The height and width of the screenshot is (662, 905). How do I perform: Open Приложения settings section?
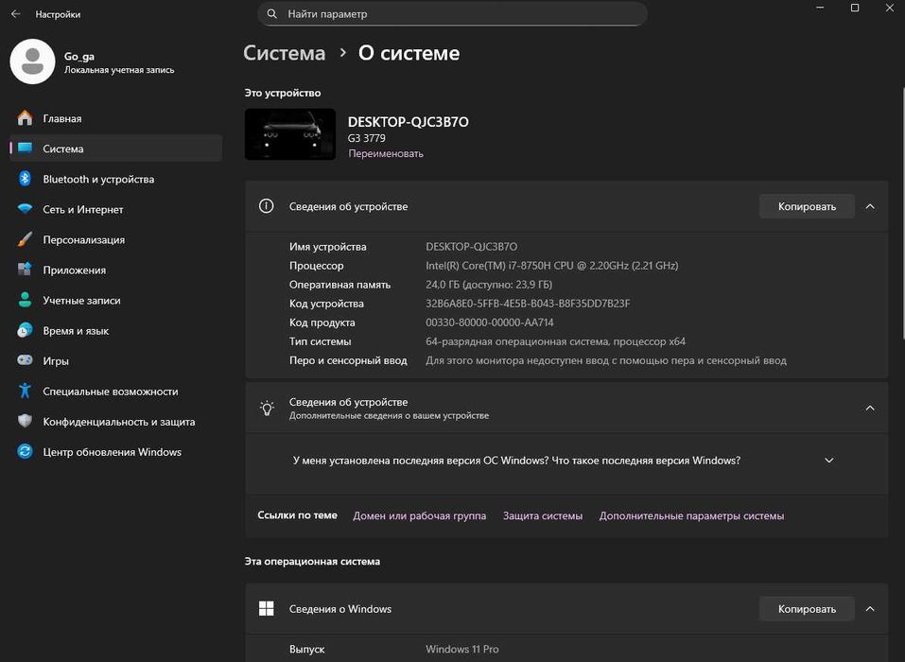(x=116, y=270)
